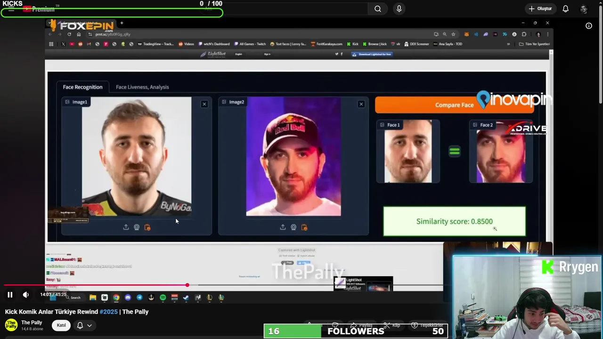Open FeritKarakaya.com bookmark

pos(327,44)
